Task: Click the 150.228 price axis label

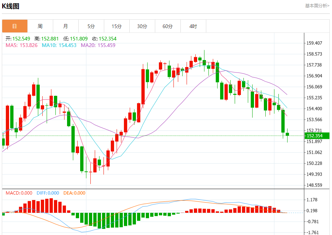Action: click(x=314, y=164)
